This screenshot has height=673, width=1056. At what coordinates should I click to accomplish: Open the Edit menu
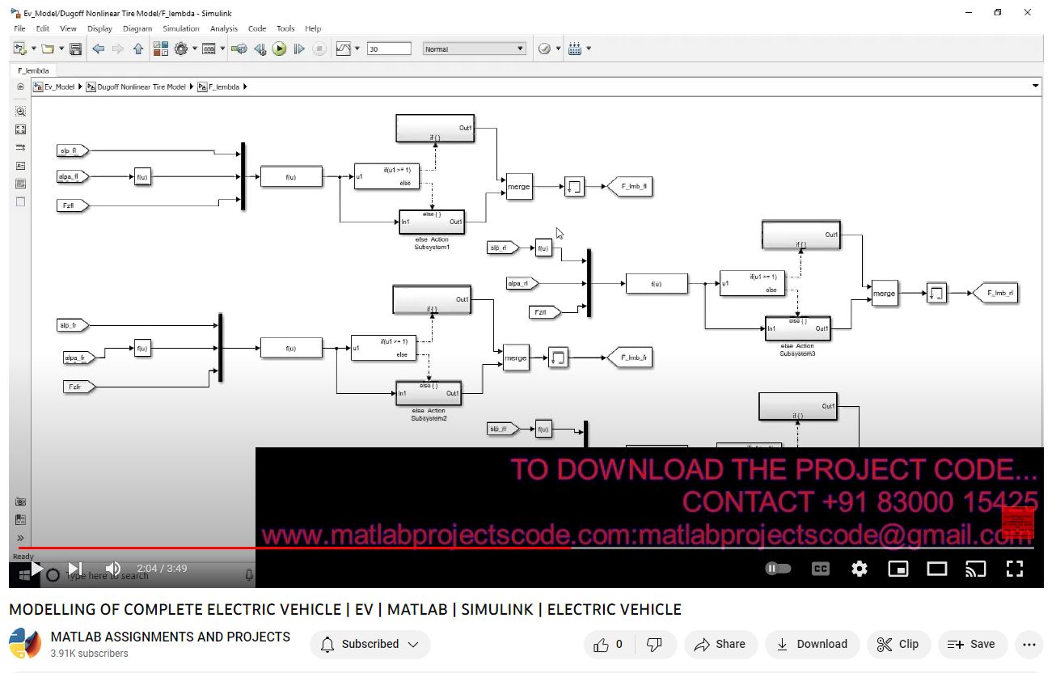(x=43, y=28)
